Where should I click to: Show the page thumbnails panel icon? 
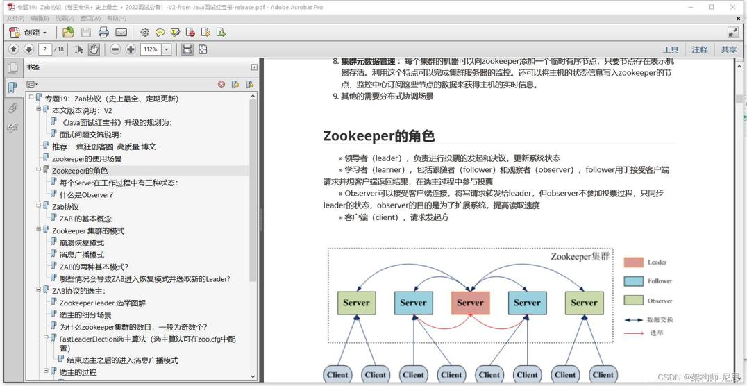(x=12, y=67)
